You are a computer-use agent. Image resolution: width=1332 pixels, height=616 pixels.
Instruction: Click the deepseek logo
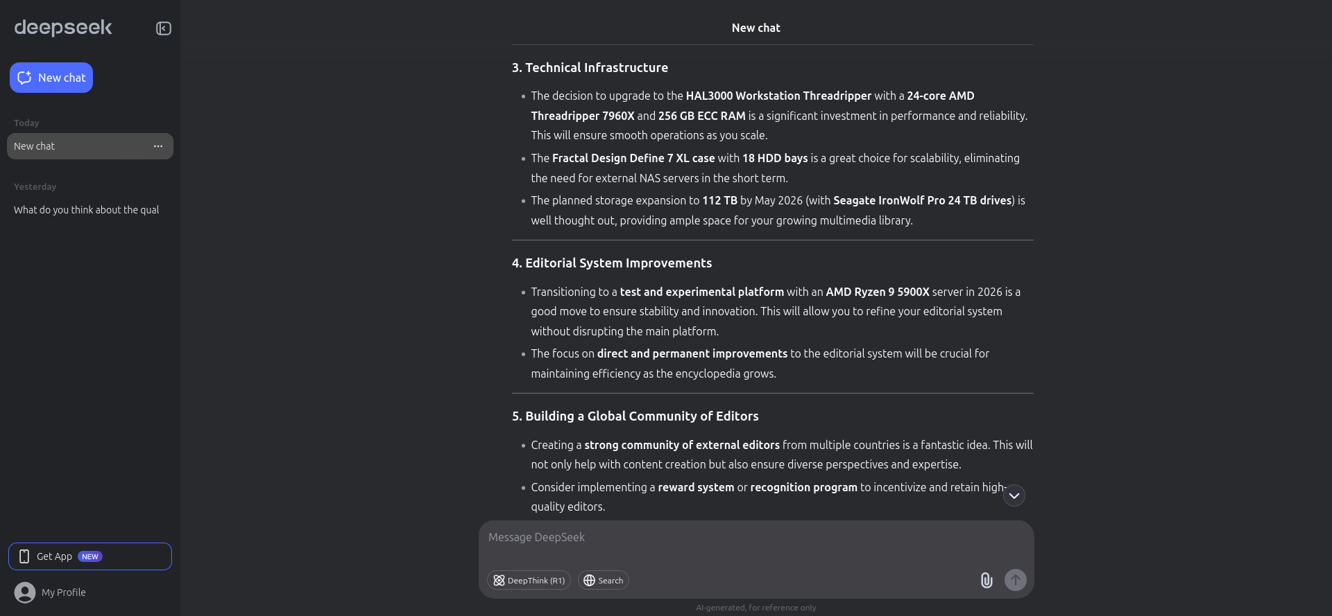coord(63,28)
